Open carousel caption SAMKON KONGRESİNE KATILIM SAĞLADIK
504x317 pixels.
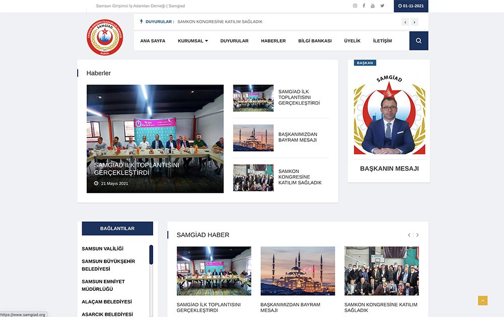pos(381,307)
